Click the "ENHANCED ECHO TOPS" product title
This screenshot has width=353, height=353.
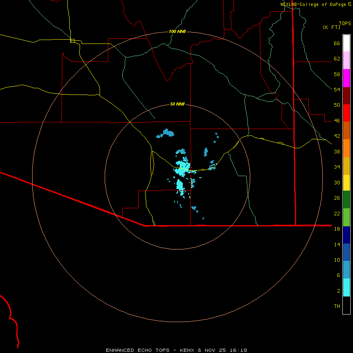pyautogui.click(x=138, y=350)
